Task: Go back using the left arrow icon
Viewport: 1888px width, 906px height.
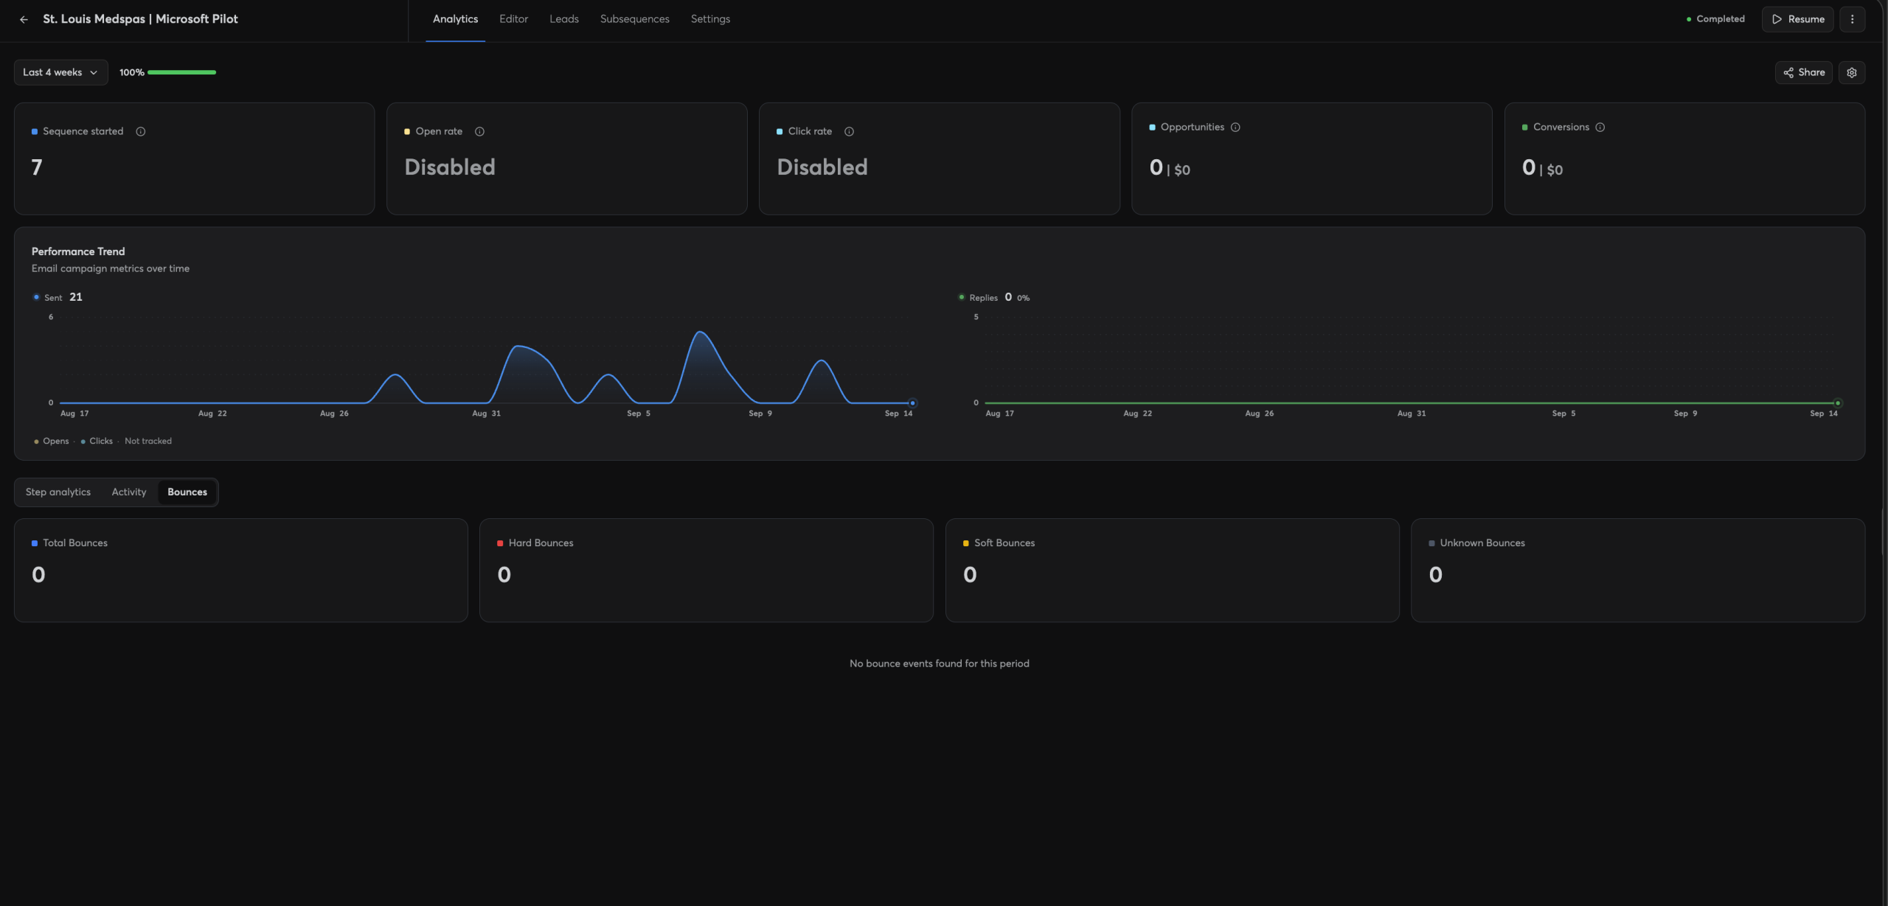Action: pyautogui.click(x=24, y=19)
